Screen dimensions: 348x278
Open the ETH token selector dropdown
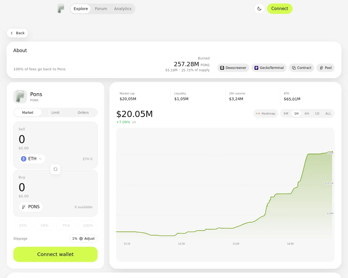pyautogui.click(x=32, y=159)
